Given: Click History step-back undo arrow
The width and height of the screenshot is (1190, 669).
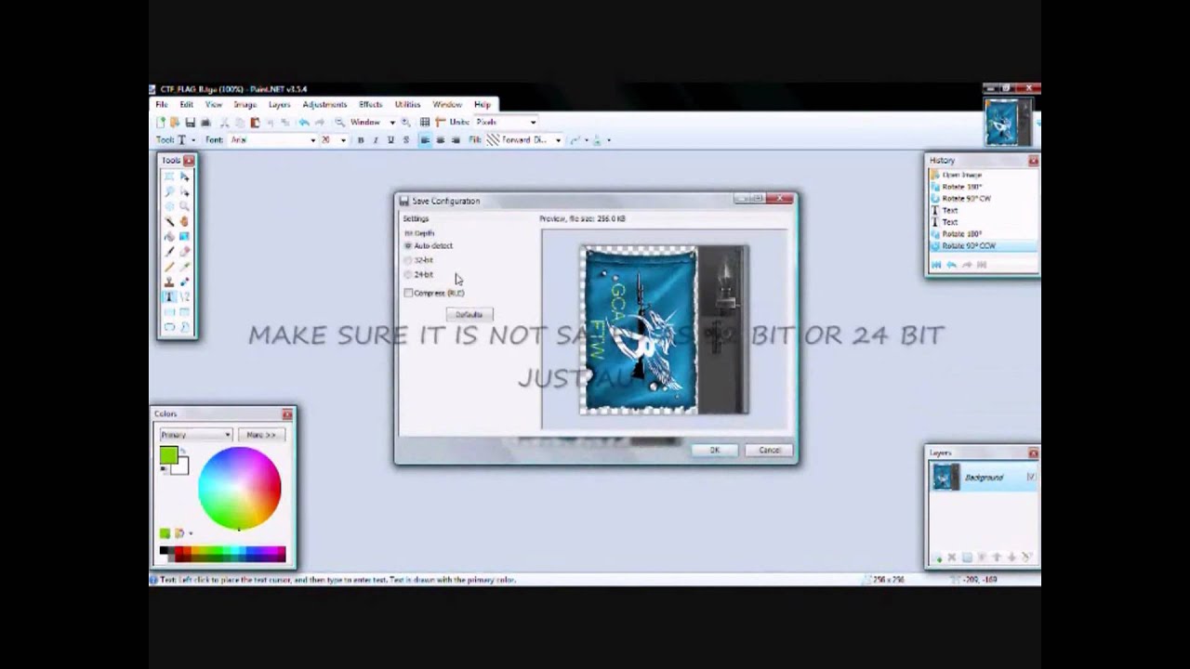Looking at the screenshot, I should pos(951,265).
